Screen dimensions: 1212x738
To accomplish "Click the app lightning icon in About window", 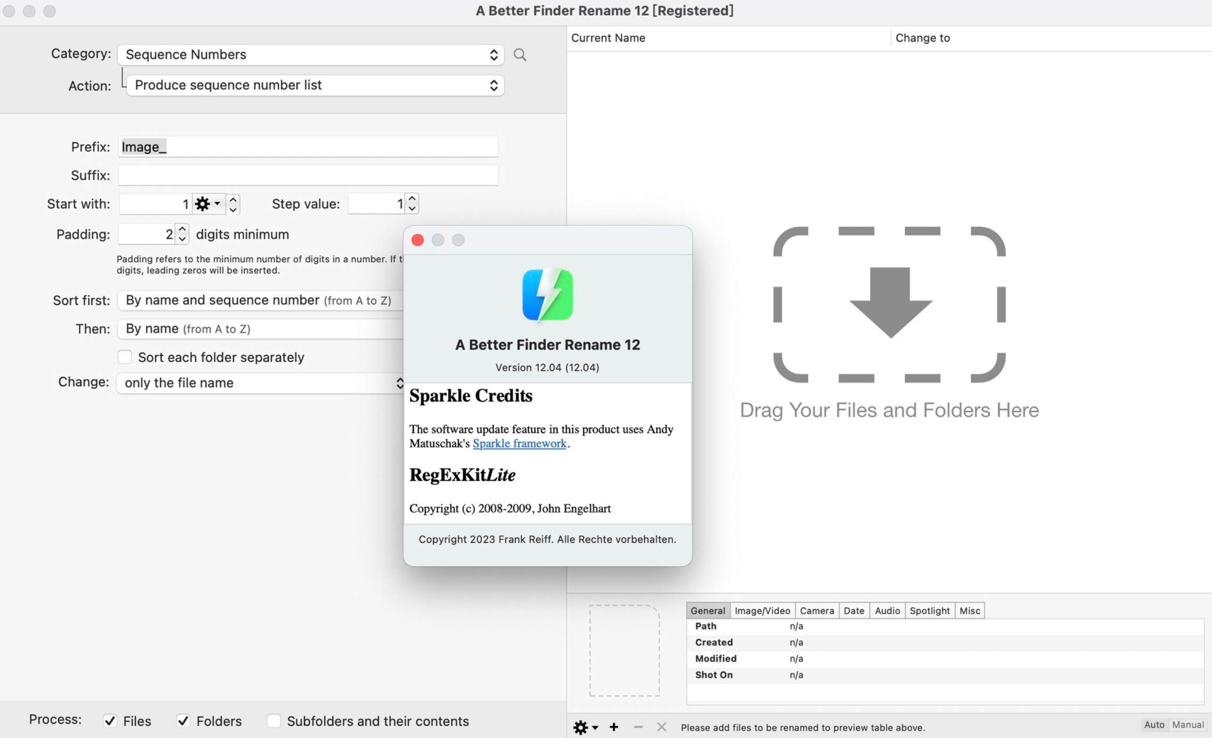I will 548,294.
